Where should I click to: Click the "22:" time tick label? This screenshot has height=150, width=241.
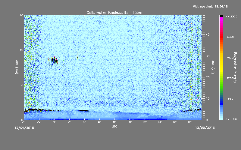click(39, 122)
